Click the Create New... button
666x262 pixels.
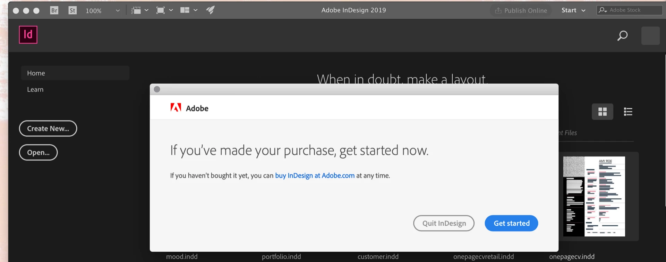[x=48, y=128]
